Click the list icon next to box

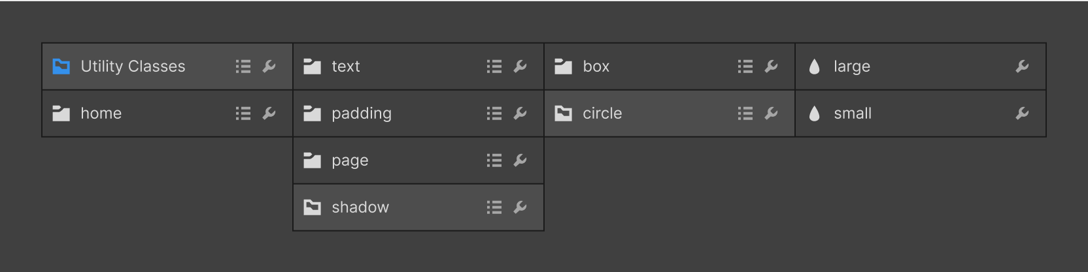pos(745,67)
